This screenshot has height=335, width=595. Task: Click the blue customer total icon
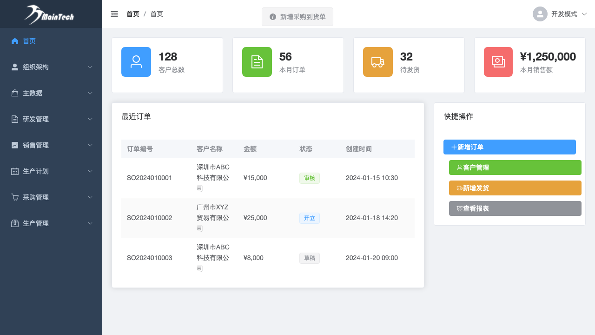click(x=136, y=62)
